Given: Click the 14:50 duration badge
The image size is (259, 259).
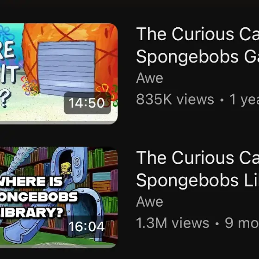Looking at the screenshot, I should pos(87,103).
